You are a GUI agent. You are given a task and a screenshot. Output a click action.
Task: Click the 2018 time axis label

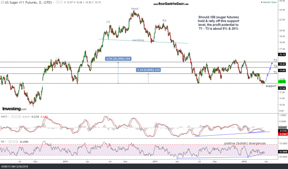point(244,162)
